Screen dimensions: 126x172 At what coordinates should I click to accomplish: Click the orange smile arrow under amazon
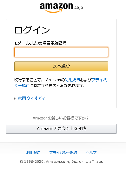[53, 11]
